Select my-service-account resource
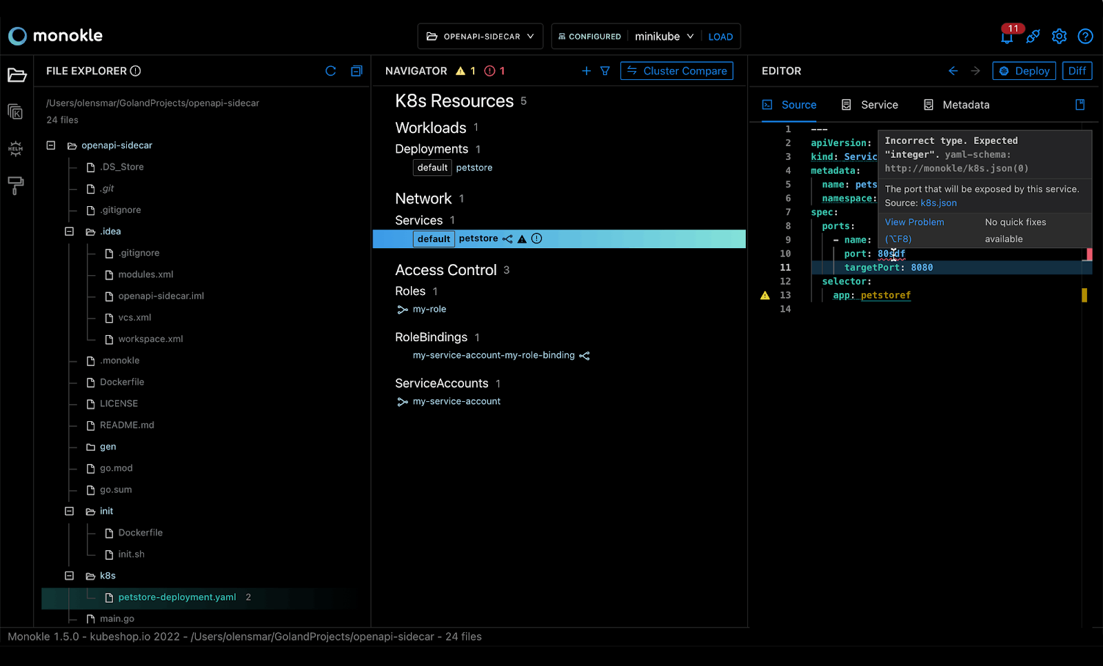The width and height of the screenshot is (1103, 666). tap(456, 402)
